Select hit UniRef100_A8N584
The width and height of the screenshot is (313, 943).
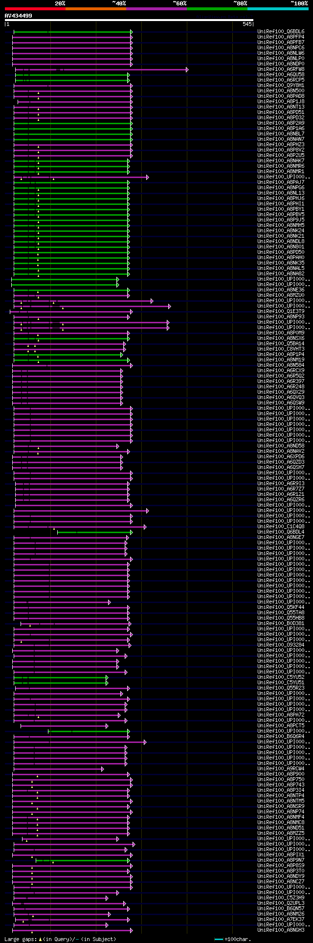pos(281,365)
